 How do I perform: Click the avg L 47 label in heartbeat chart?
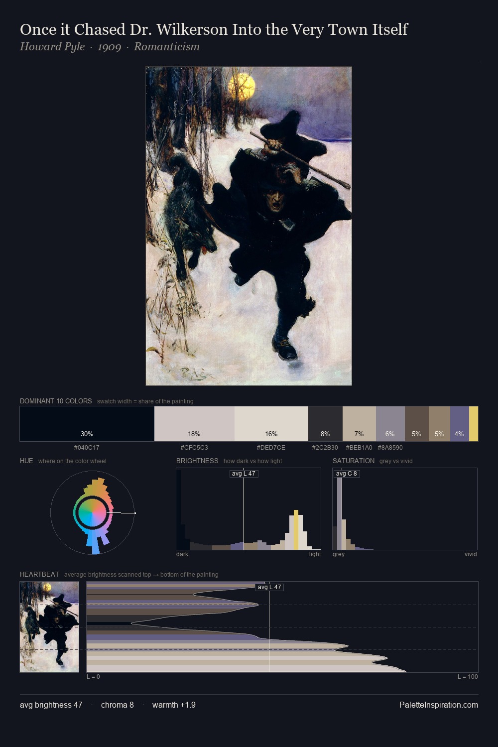(269, 587)
